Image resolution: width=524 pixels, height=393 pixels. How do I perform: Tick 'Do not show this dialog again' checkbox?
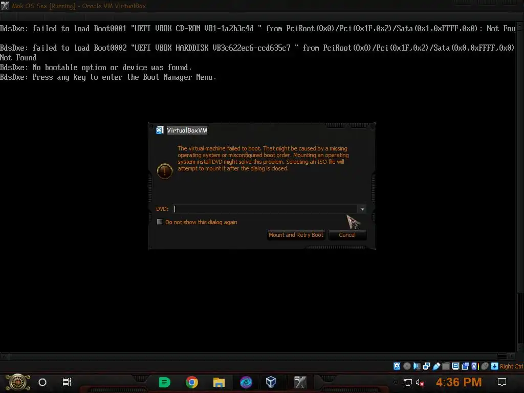[160, 222]
